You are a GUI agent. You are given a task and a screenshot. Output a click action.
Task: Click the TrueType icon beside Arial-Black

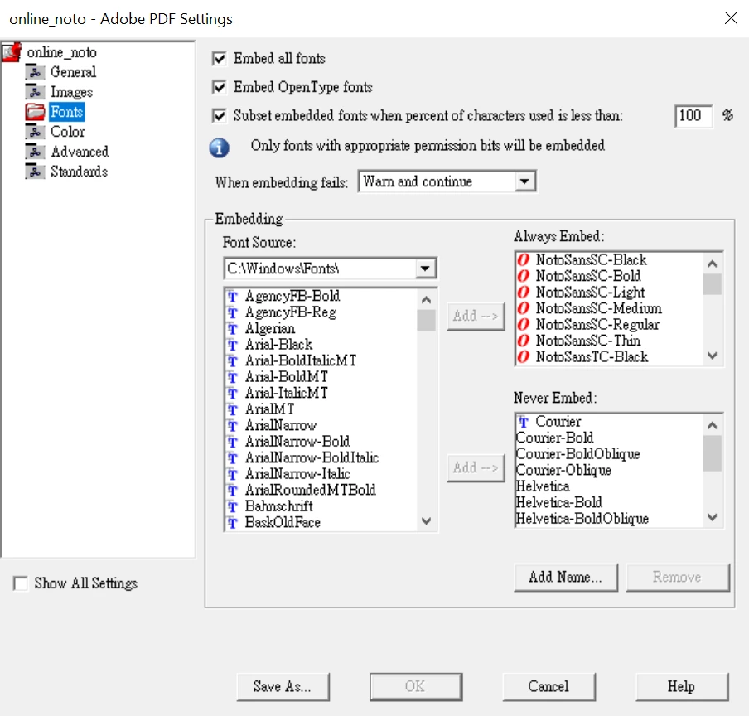[232, 345]
